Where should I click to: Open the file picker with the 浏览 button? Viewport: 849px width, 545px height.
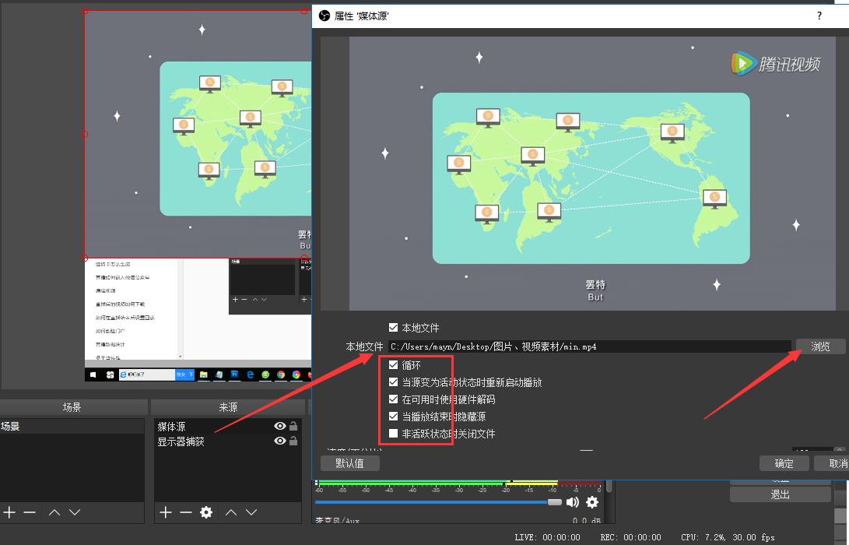pyautogui.click(x=820, y=346)
